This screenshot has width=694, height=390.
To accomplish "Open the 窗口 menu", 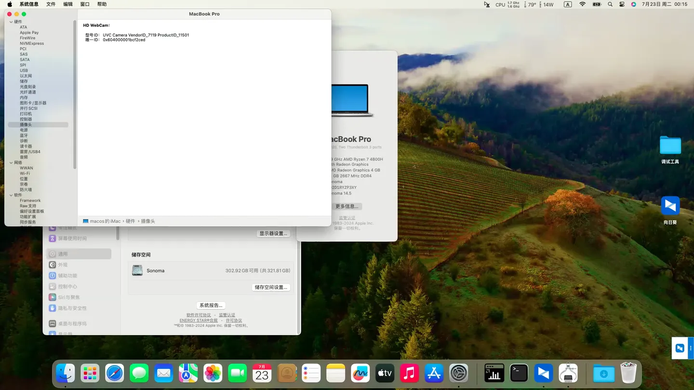I will (85, 4).
